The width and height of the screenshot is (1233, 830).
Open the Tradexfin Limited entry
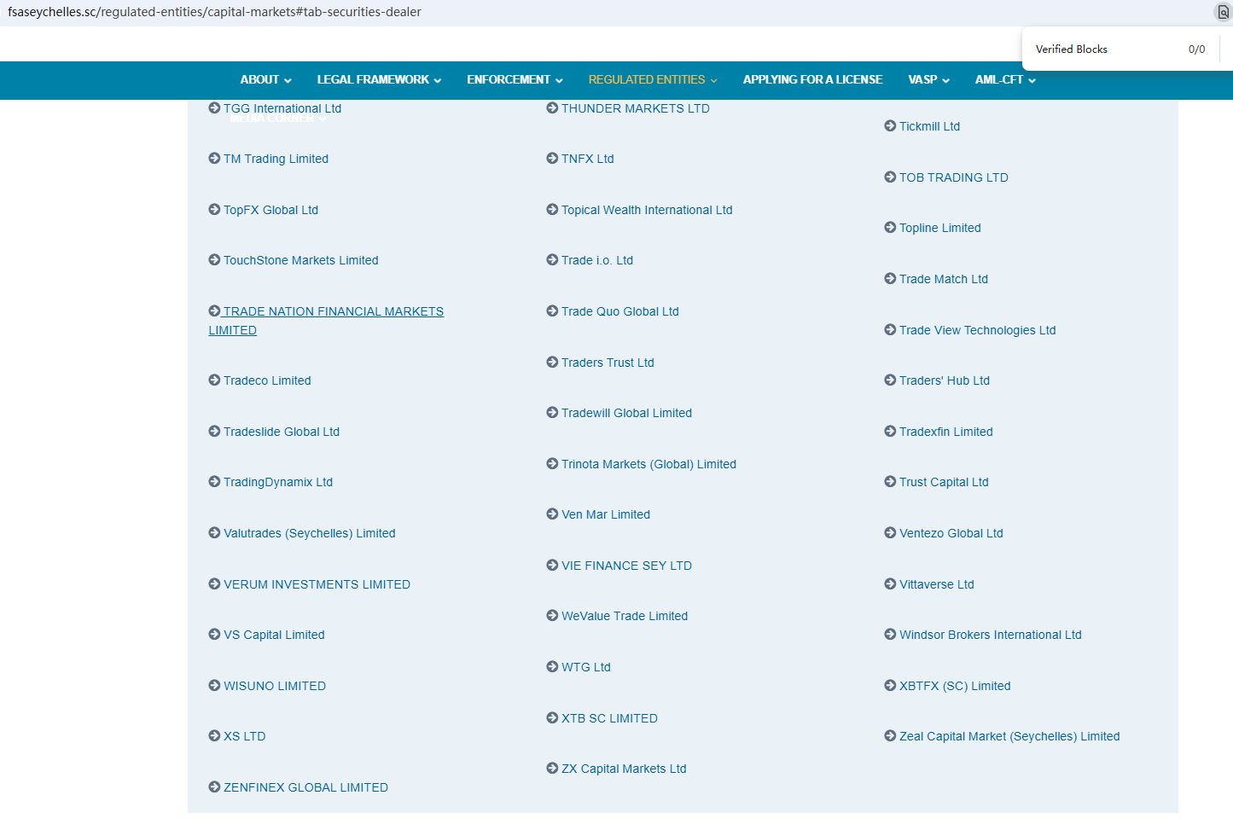946,432
